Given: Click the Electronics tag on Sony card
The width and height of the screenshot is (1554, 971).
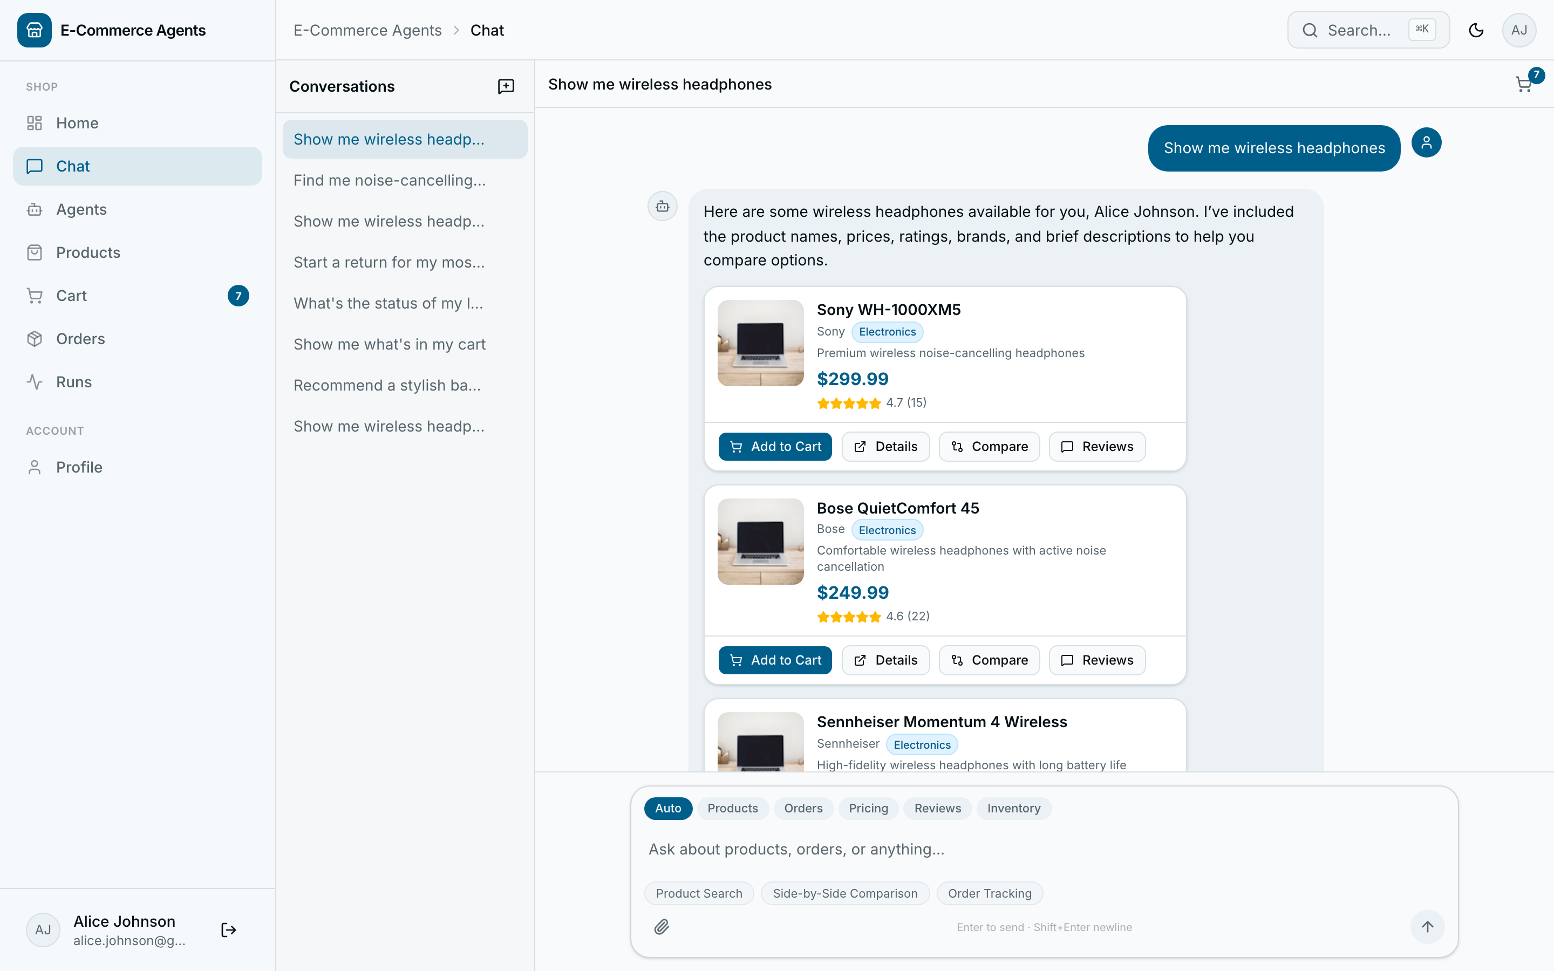Looking at the screenshot, I should coord(887,332).
